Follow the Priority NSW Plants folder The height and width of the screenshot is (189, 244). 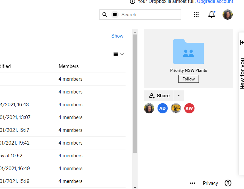click(x=188, y=79)
